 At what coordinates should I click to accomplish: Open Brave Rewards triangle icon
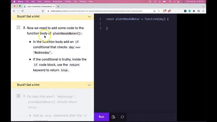(x=169, y=11)
